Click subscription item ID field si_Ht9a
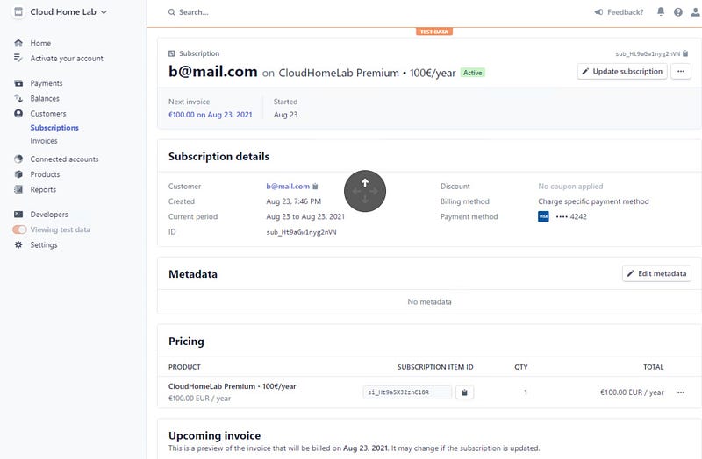The height and width of the screenshot is (459, 702). tap(407, 392)
